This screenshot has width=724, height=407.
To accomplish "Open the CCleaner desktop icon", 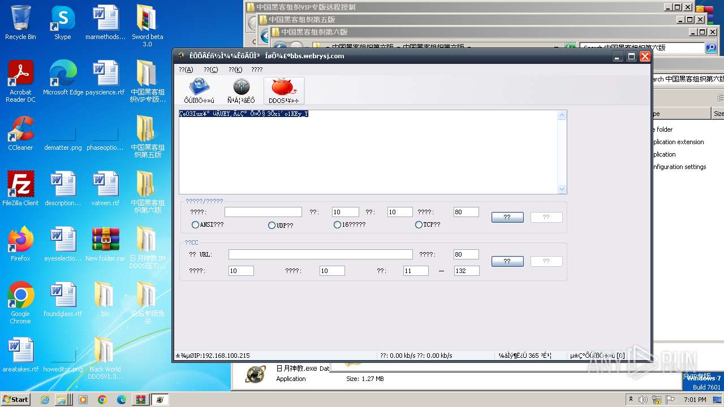I will pos(20,134).
